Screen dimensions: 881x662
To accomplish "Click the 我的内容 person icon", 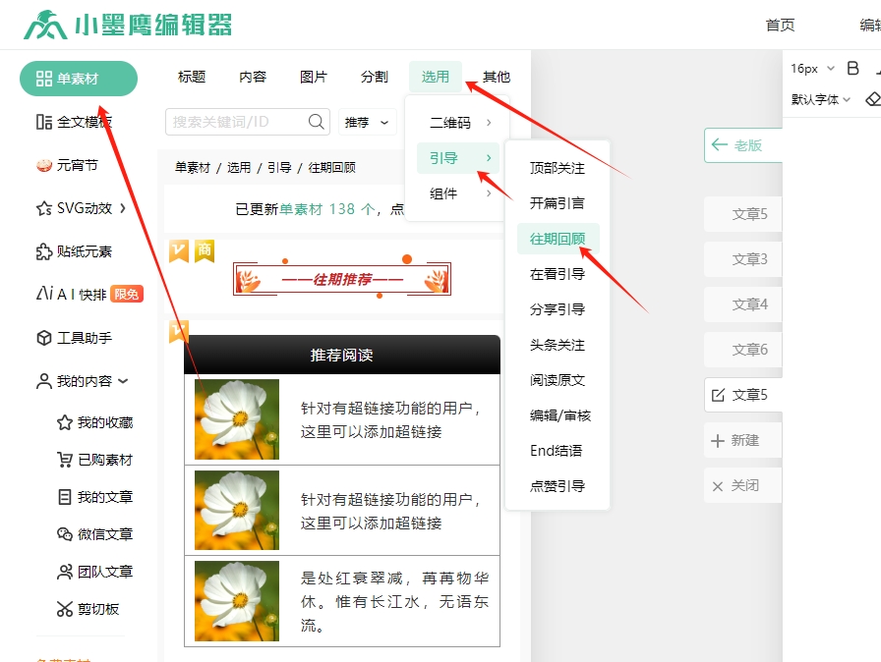I will [x=44, y=381].
